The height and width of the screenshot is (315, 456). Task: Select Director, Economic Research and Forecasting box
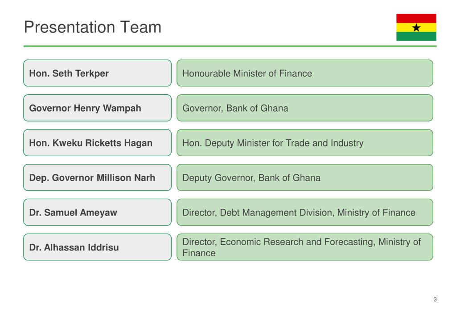(x=305, y=247)
